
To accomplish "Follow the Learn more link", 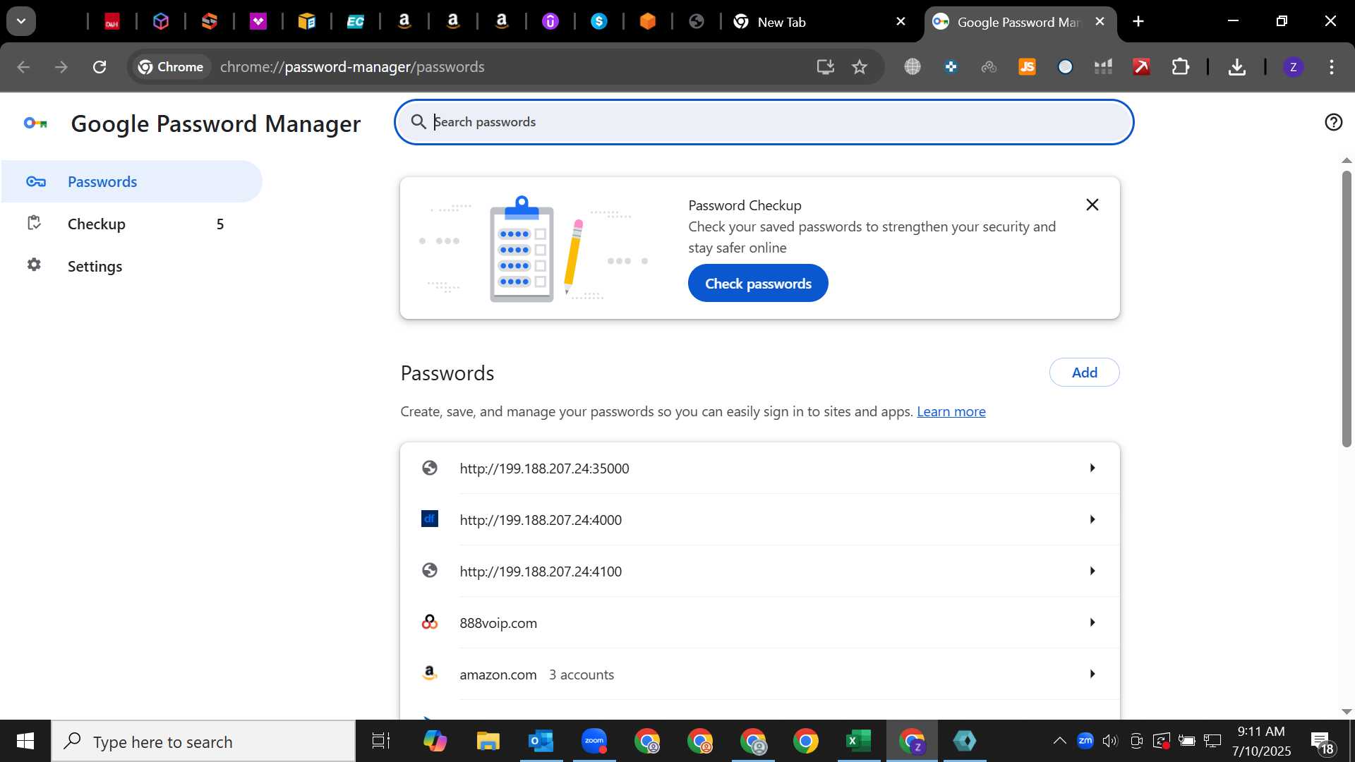I will (x=951, y=411).
